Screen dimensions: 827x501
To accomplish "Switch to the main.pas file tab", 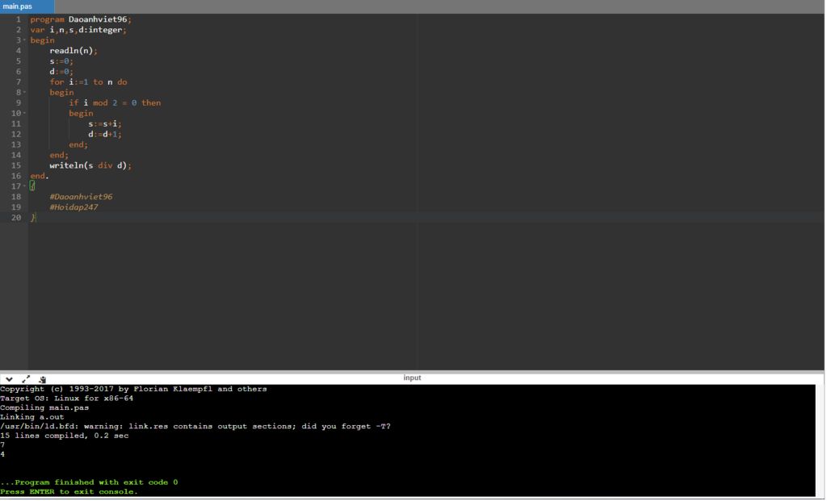I will (27, 6).
